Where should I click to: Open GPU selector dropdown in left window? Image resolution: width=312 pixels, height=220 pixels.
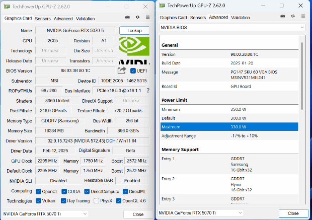pos(45,214)
